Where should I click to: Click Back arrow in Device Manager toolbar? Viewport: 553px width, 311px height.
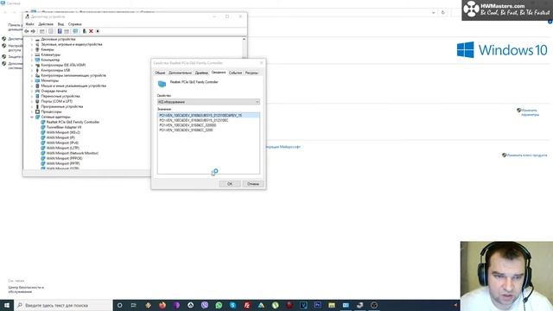(x=27, y=31)
